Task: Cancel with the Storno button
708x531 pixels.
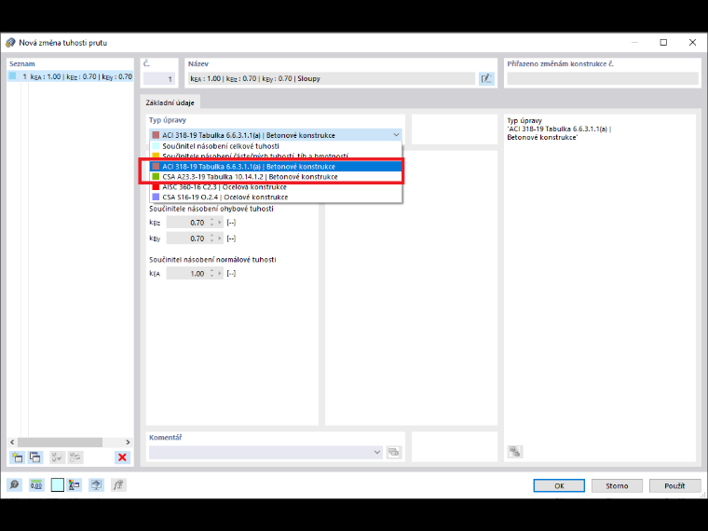Action: click(x=617, y=486)
